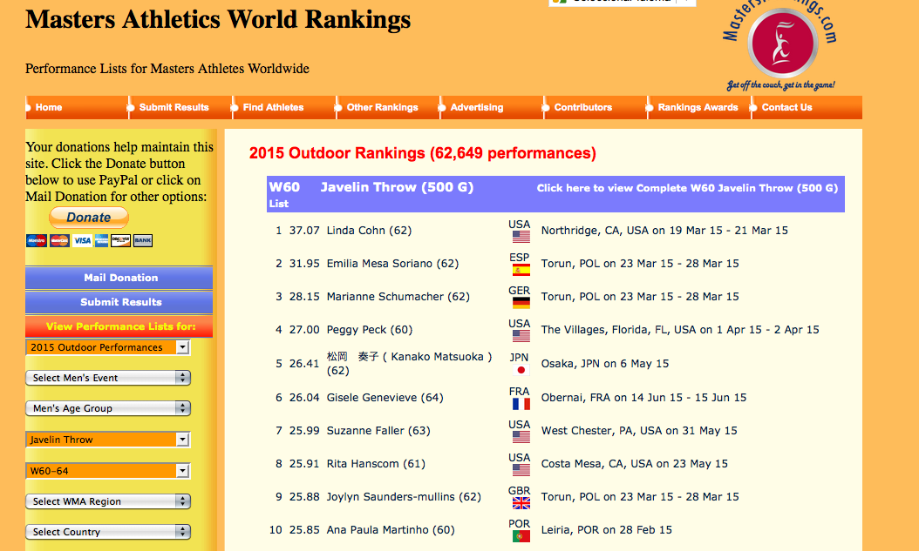Screen dimensions: 919x551
Task: Click the British flag beside Joylyn Saunders-mullins
Action: [x=521, y=503]
